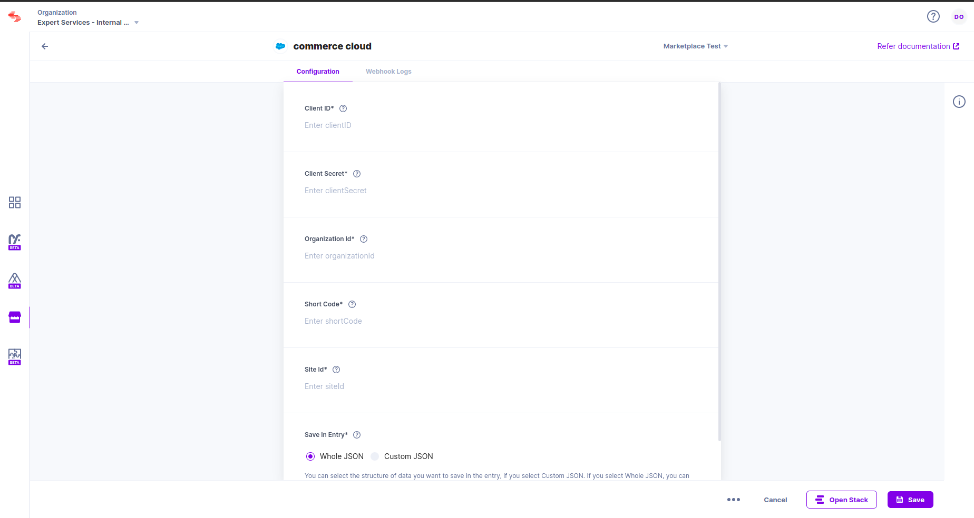Click the Site Id input field
This screenshot has height=518, width=974.
pyautogui.click(x=501, y=386)
